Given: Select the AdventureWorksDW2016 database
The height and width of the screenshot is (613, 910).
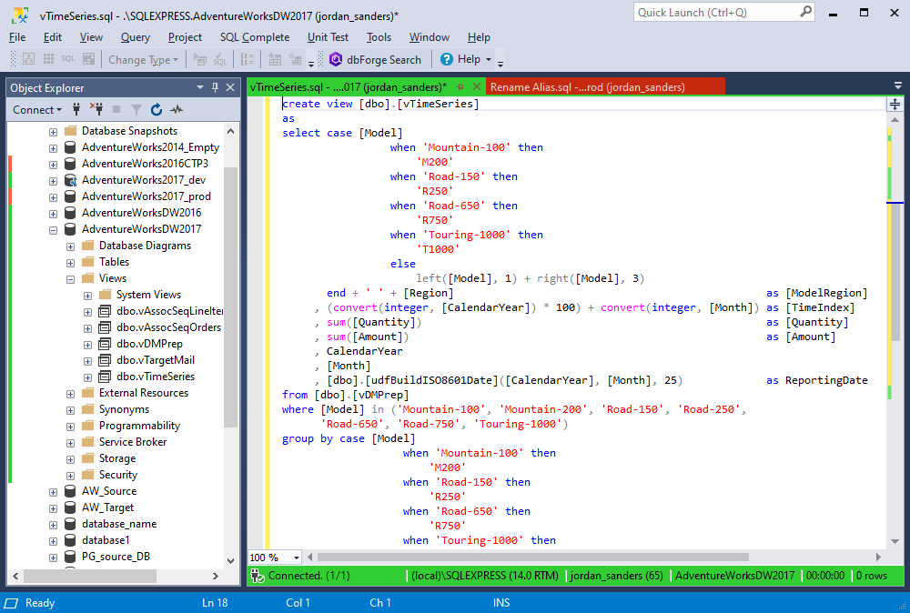Looking at the screenshot, I should tap(142, 213).
